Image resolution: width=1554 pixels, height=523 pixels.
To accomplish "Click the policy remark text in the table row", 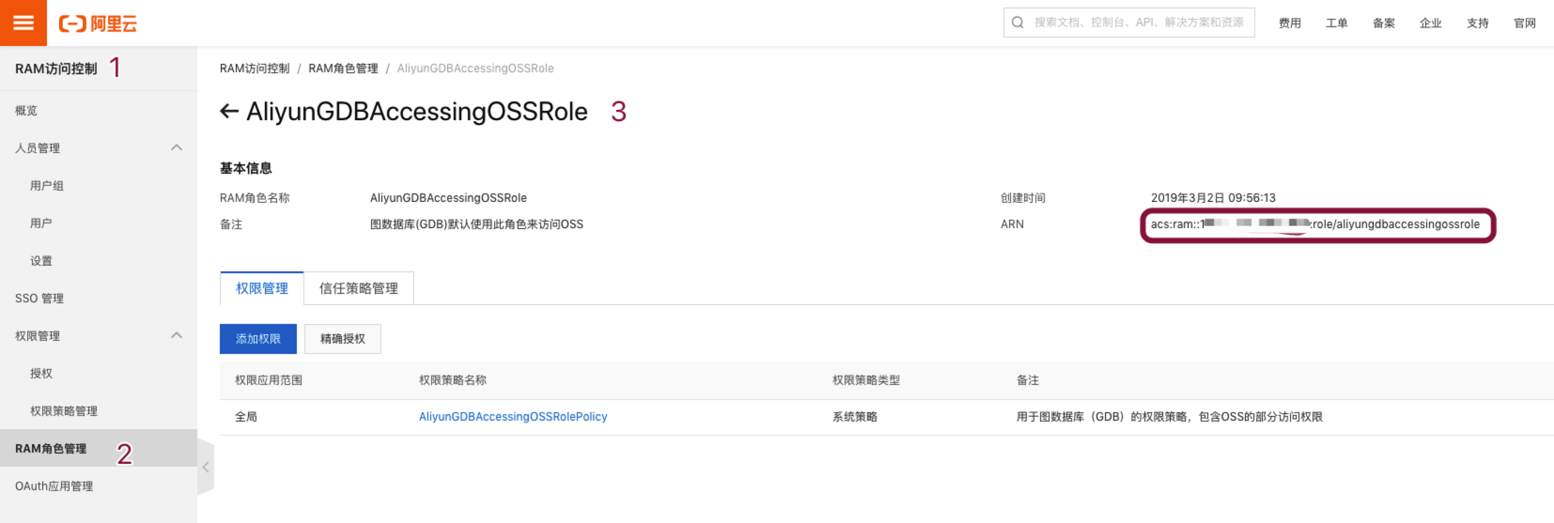I will pos(1169,417).
